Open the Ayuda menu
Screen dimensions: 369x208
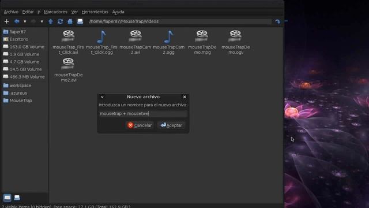tap(118, 12)
